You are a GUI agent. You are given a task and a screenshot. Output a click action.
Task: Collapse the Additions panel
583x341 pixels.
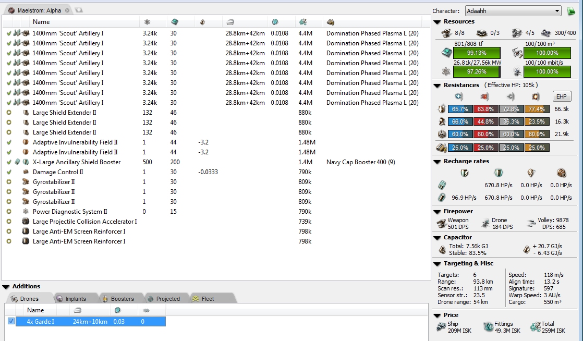click(x=6, y=287)
